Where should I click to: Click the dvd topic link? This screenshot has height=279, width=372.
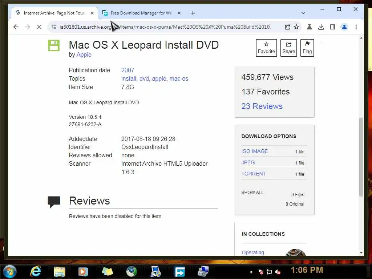tap(145, 78)
